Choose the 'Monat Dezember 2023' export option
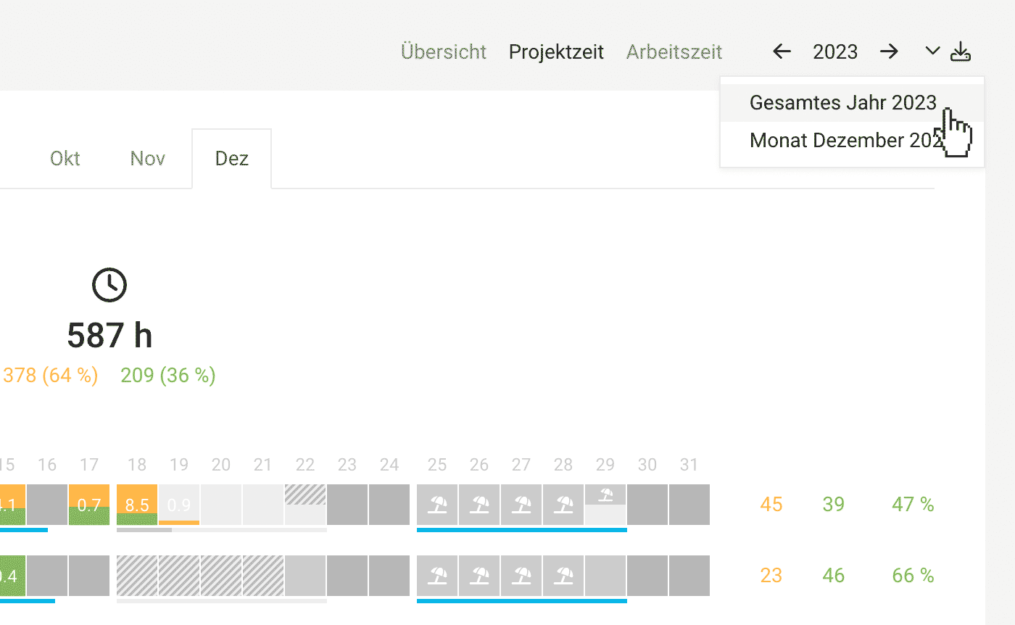This screenshot has width=1015, height=625. click(x=852, y=140)
